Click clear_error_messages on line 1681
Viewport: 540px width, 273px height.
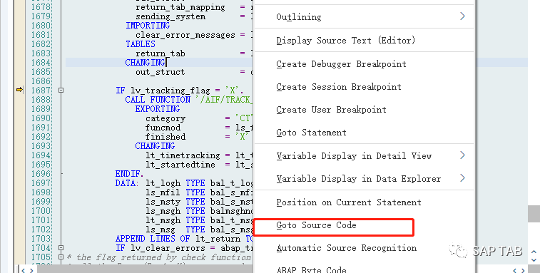185,35
